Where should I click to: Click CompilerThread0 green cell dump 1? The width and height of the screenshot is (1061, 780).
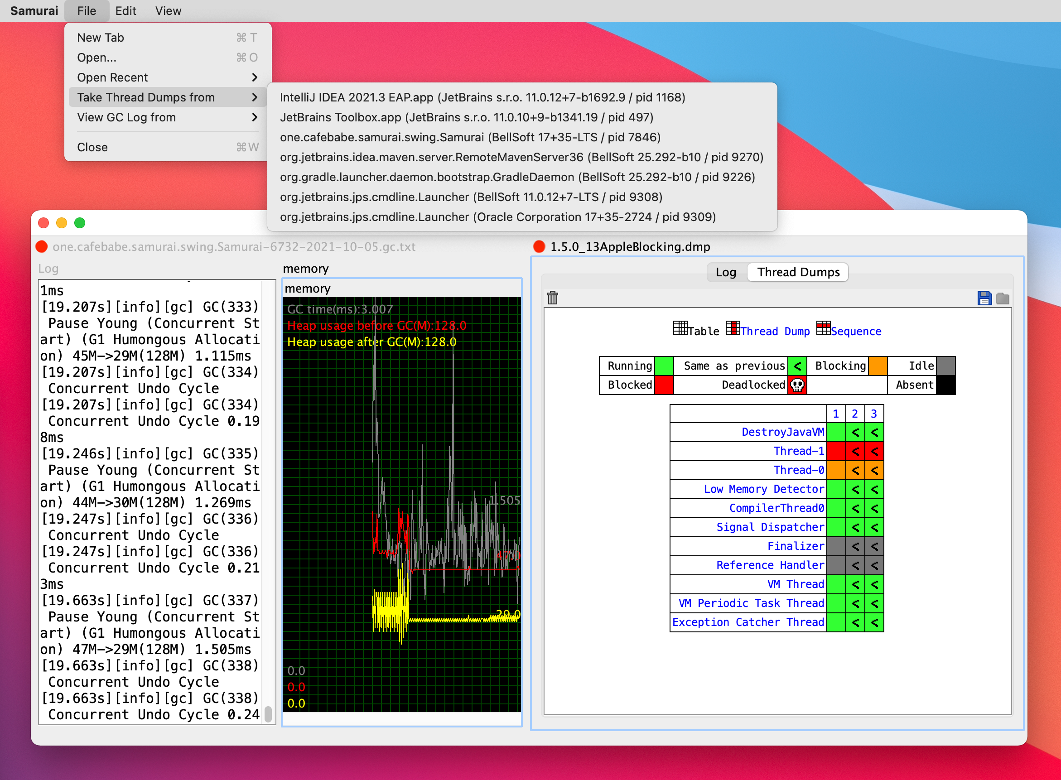coord(836,509)
